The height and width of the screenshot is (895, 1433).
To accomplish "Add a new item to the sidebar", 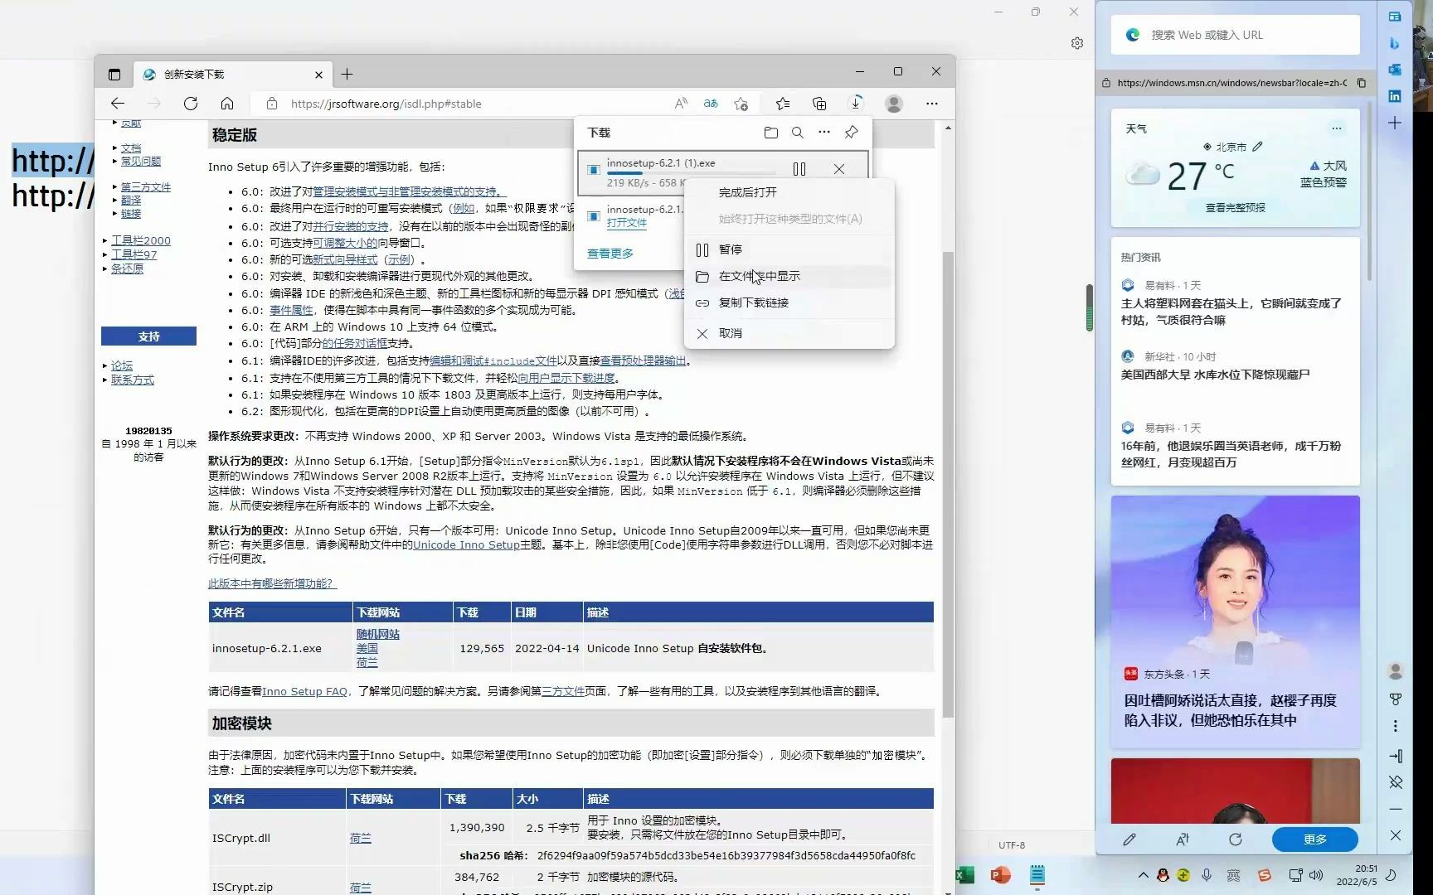I will (x=1395, y=123).
